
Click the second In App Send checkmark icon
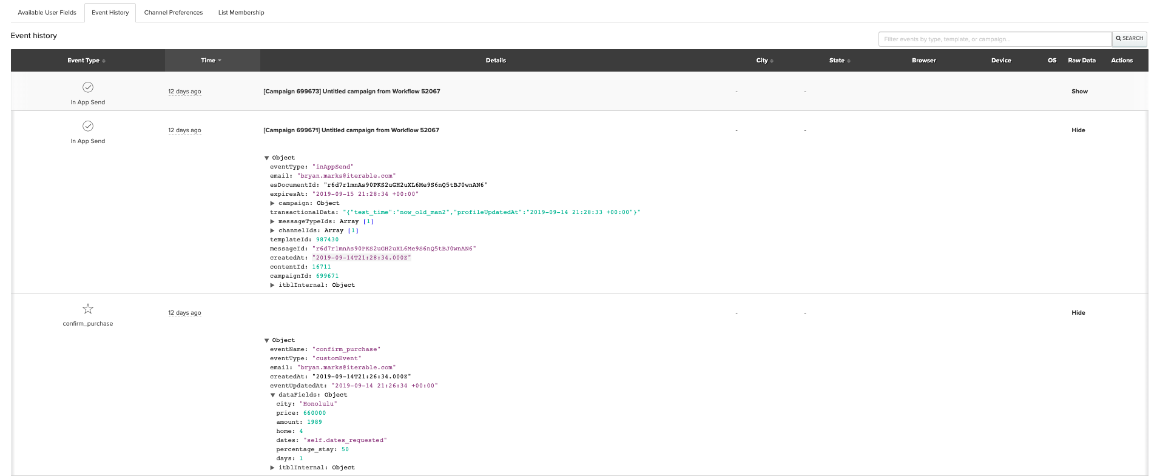tap(88, 126)
